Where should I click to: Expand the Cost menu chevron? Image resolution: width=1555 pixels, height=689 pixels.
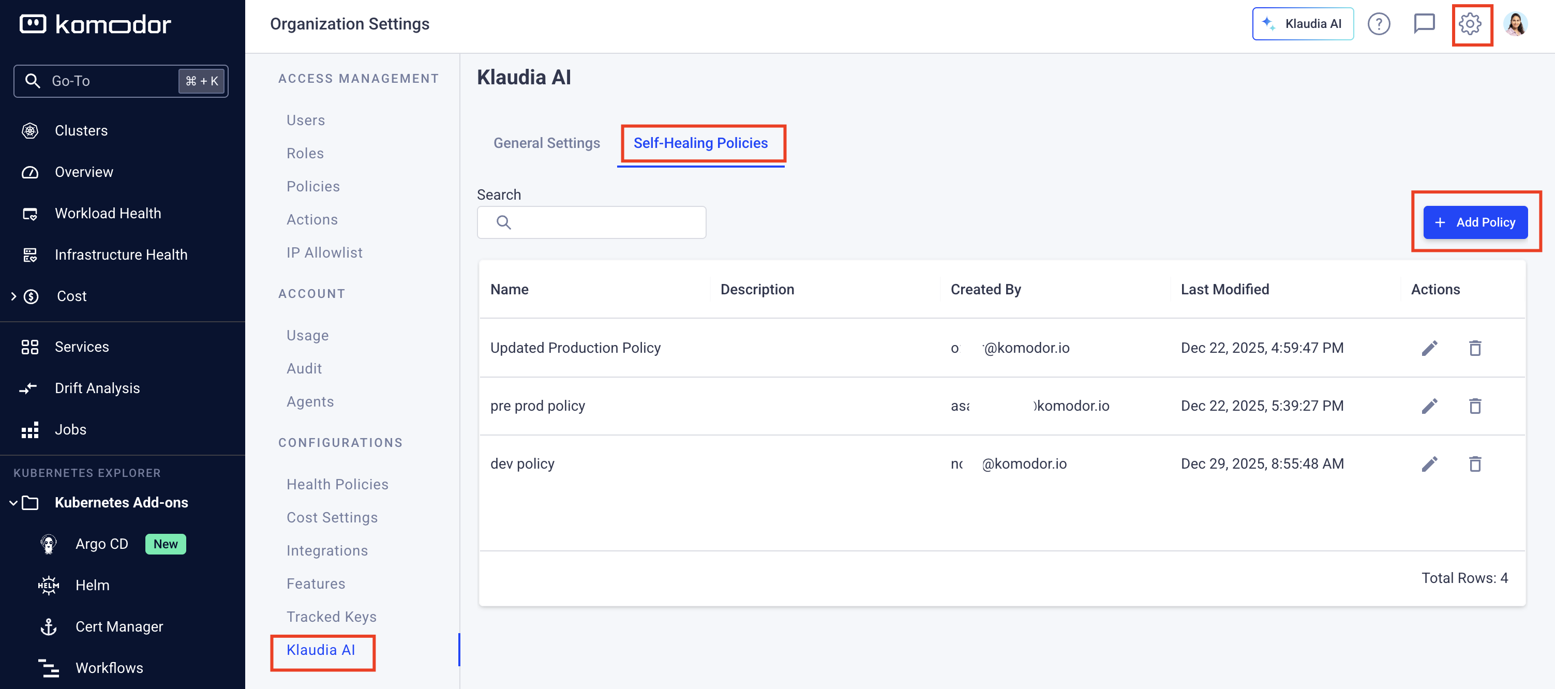[13, 296]
